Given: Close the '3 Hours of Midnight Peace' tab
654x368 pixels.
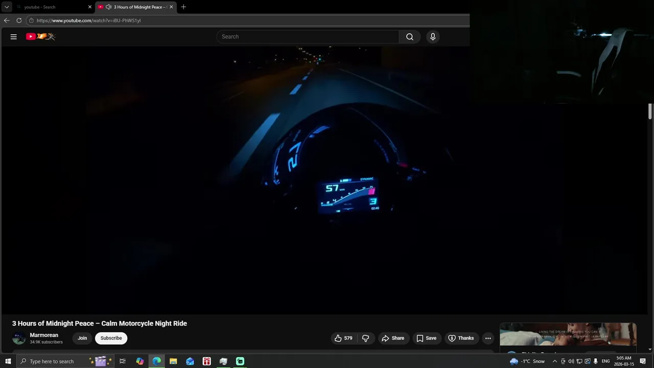Looking at the screenshot, I should (171, 7).
